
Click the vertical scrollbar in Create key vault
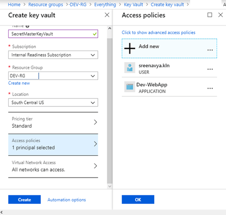coord(110,111)
